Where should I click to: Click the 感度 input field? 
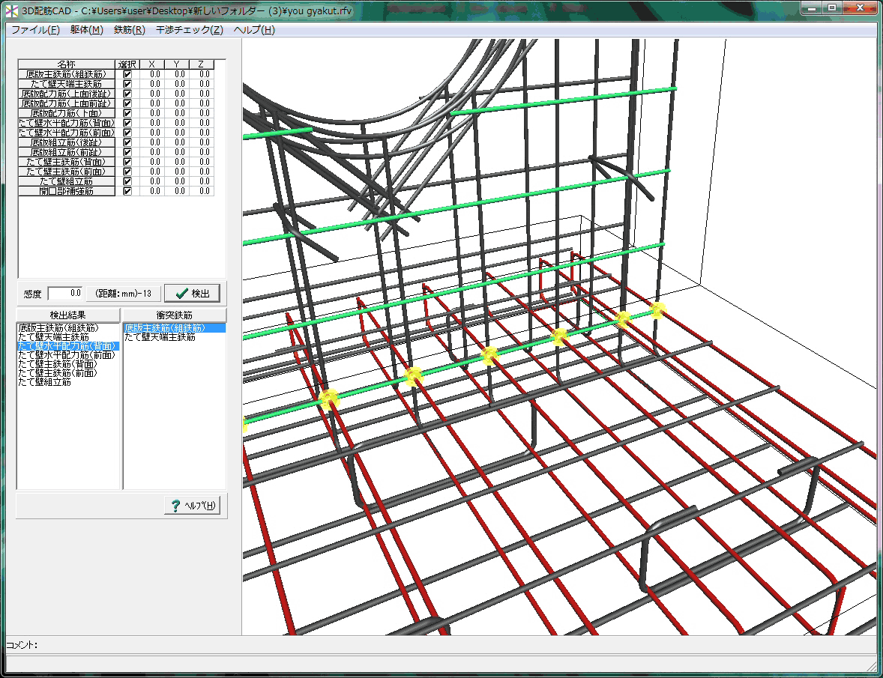tap(65, 293)
